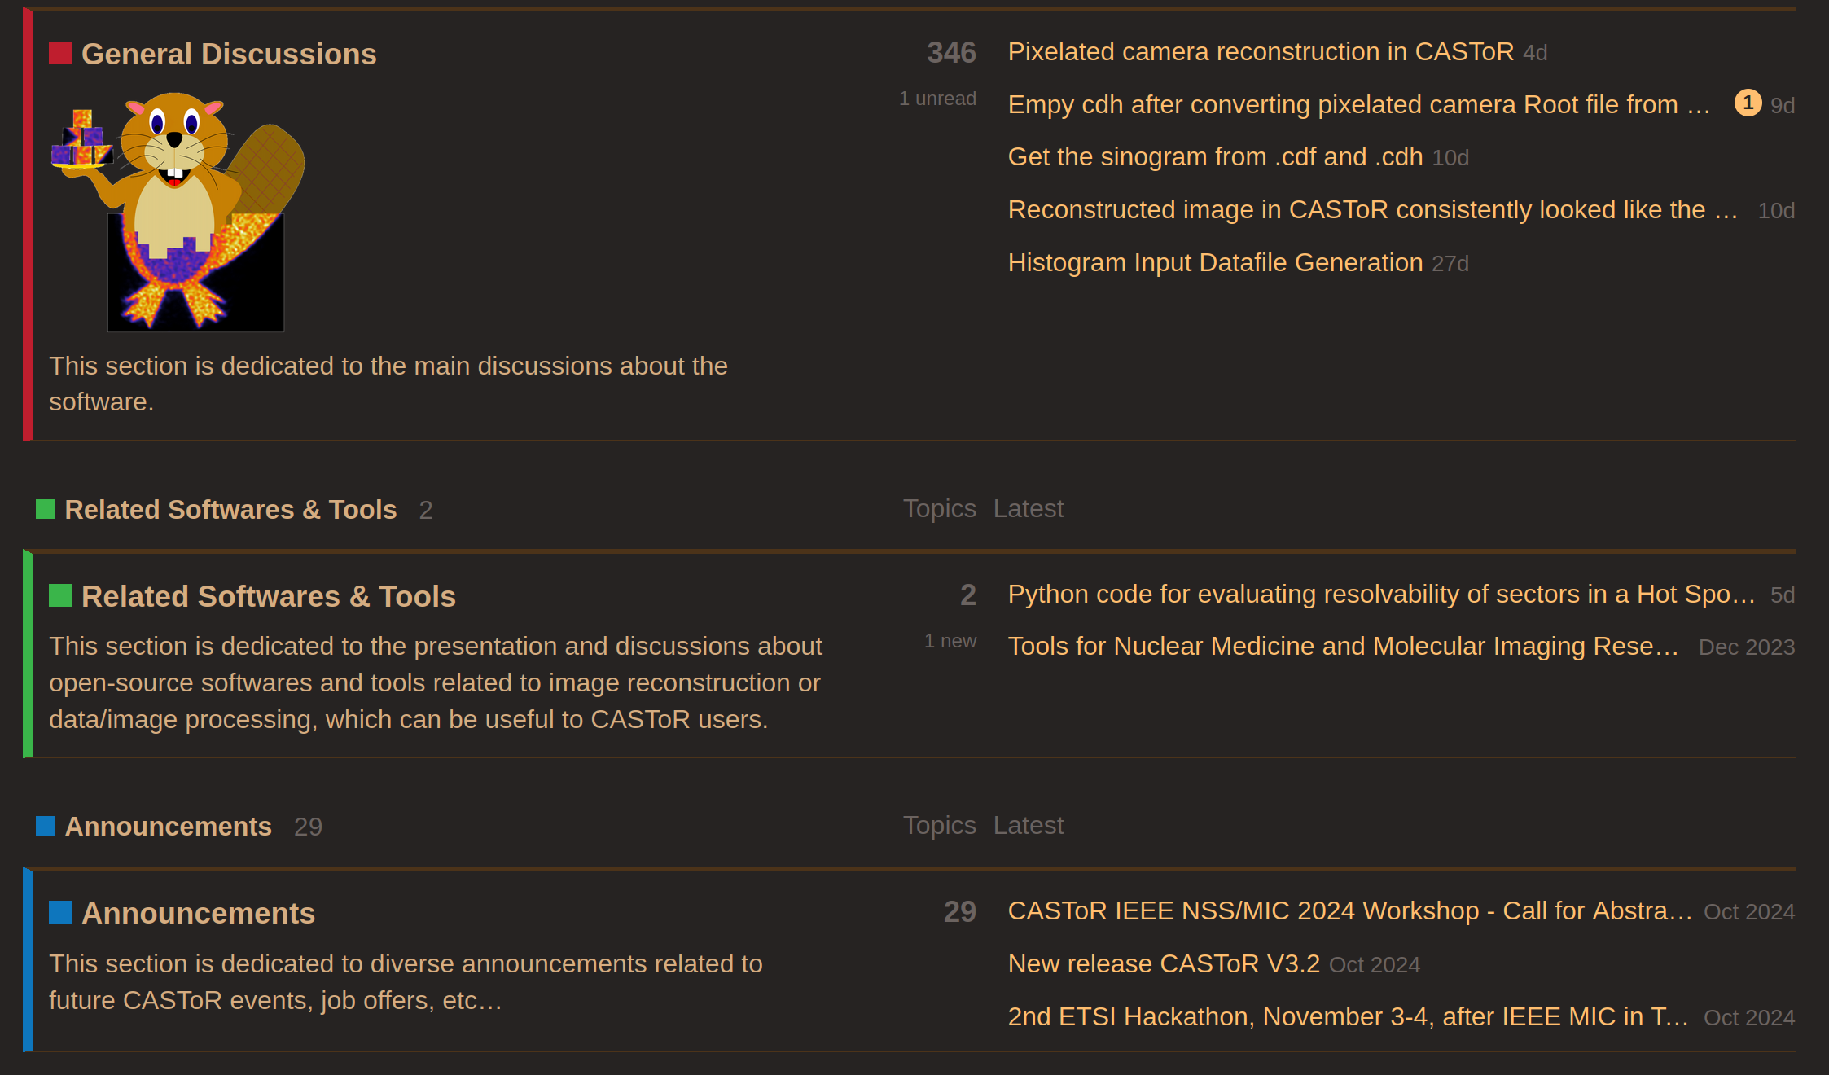
Task: Open Get the sinogram from .cdf topic
Action: pos(1215,157)
